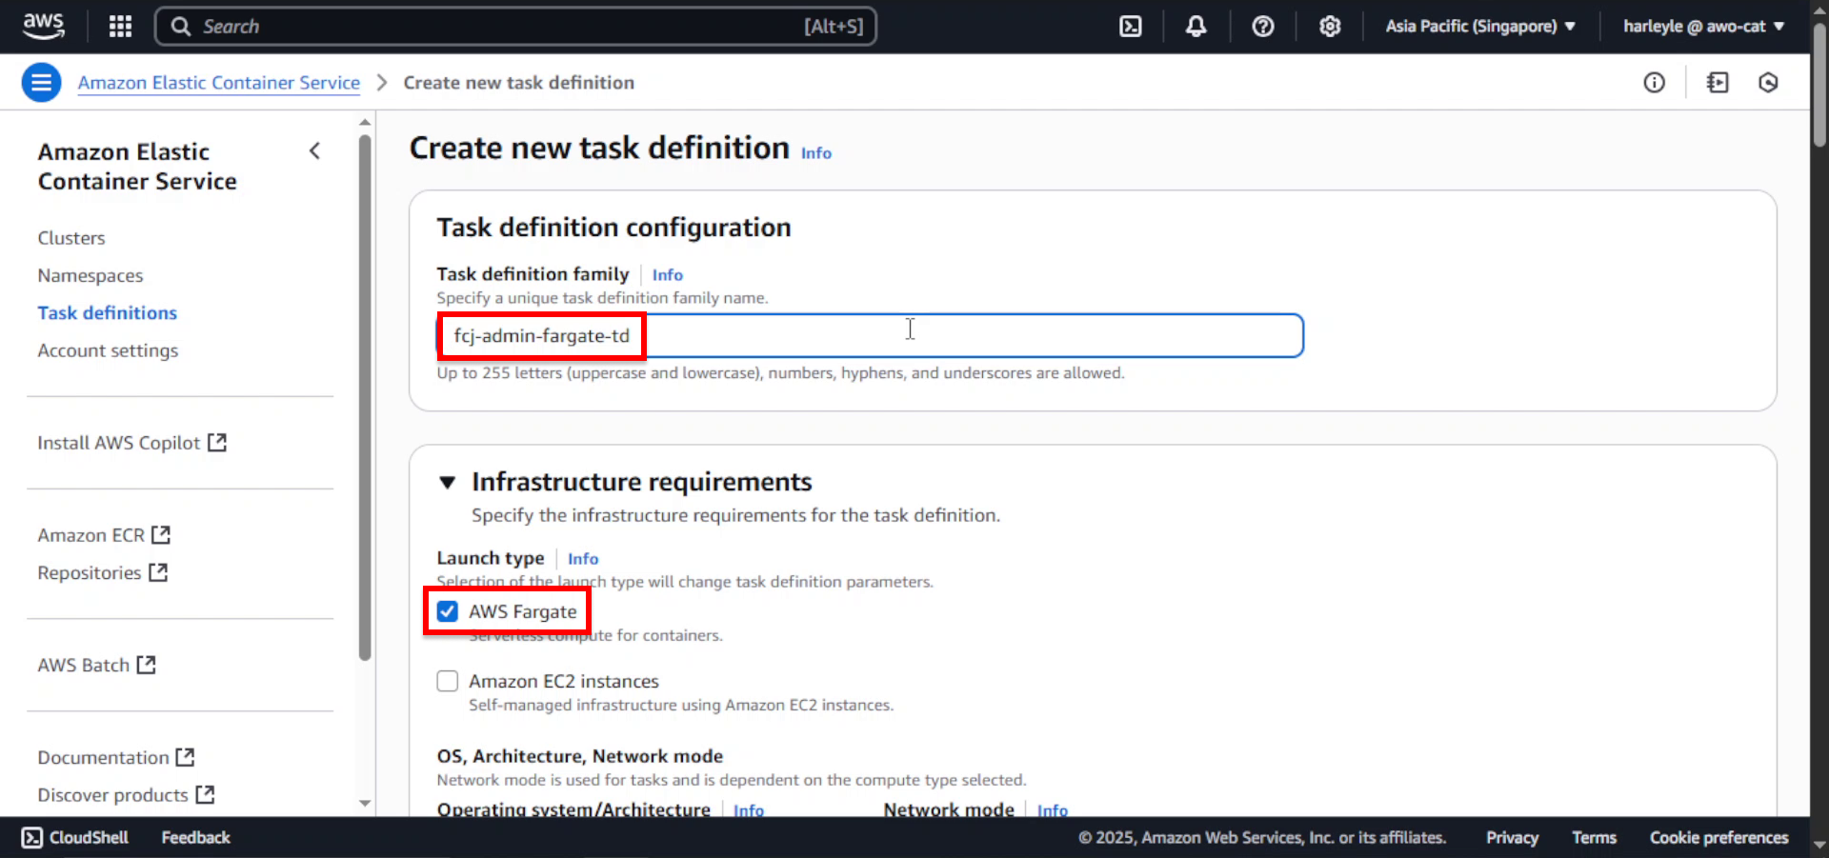Click Info next to Network mode
The width and height of the screenshot is (1829, 858).
[x=1053, y=809]
